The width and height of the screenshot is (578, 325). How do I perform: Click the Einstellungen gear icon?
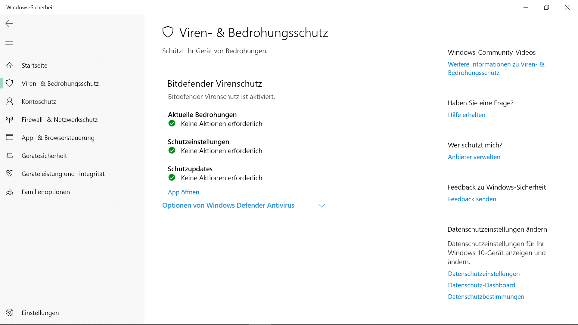(x=10, y=313)
